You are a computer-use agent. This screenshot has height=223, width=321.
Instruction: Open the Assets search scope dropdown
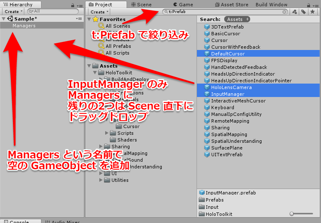[237, 19]
